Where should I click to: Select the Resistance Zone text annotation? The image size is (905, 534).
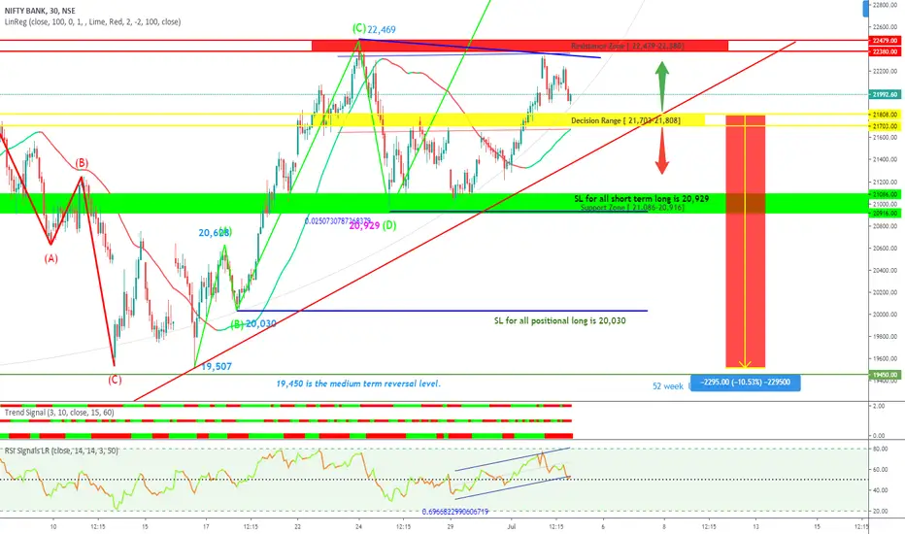pos(627,46)
